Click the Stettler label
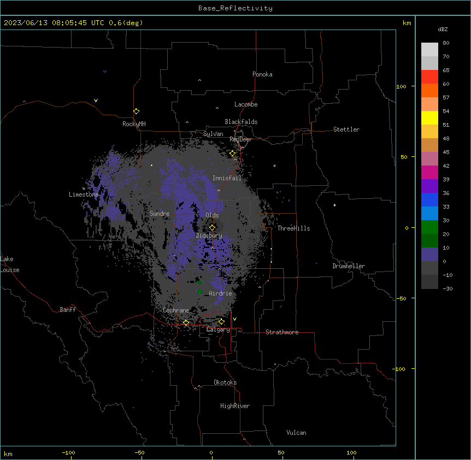Image resolution: width=471 pixels, height=460 pixels. 346,129
